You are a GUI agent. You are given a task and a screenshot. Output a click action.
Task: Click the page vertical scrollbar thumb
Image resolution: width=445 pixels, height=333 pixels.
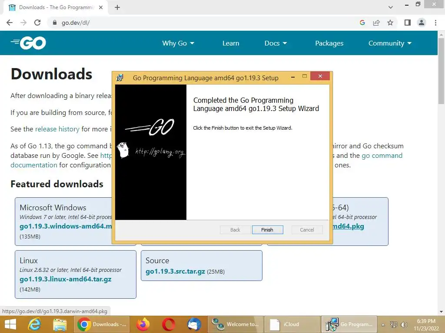pos(441,71)
